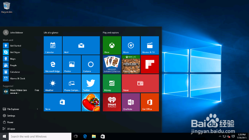
Task: Click the Search the web and Windows box
Action: (x=40, y=136)
